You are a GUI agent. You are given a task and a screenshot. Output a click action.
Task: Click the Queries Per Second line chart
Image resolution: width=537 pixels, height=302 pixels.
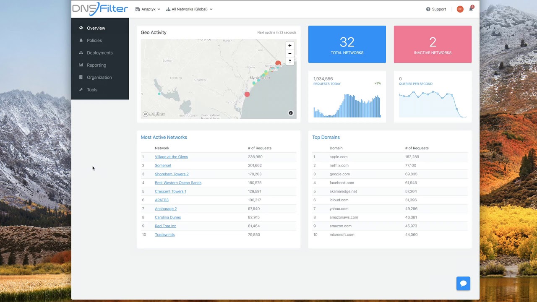click(433, 105)
